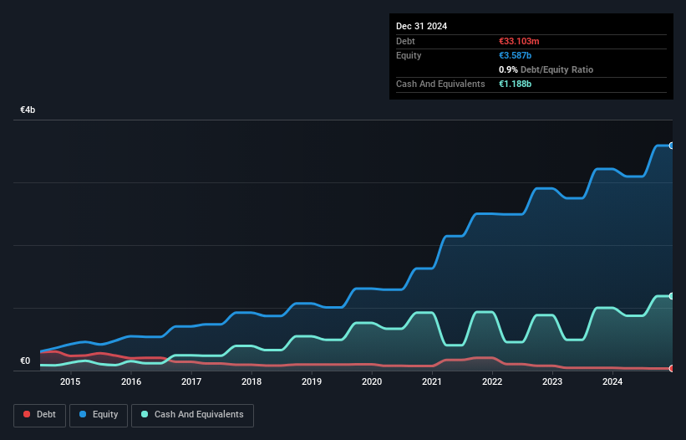686x440 pixels.
Task: Click the €1.188b cash value
Action: [515, 84]
